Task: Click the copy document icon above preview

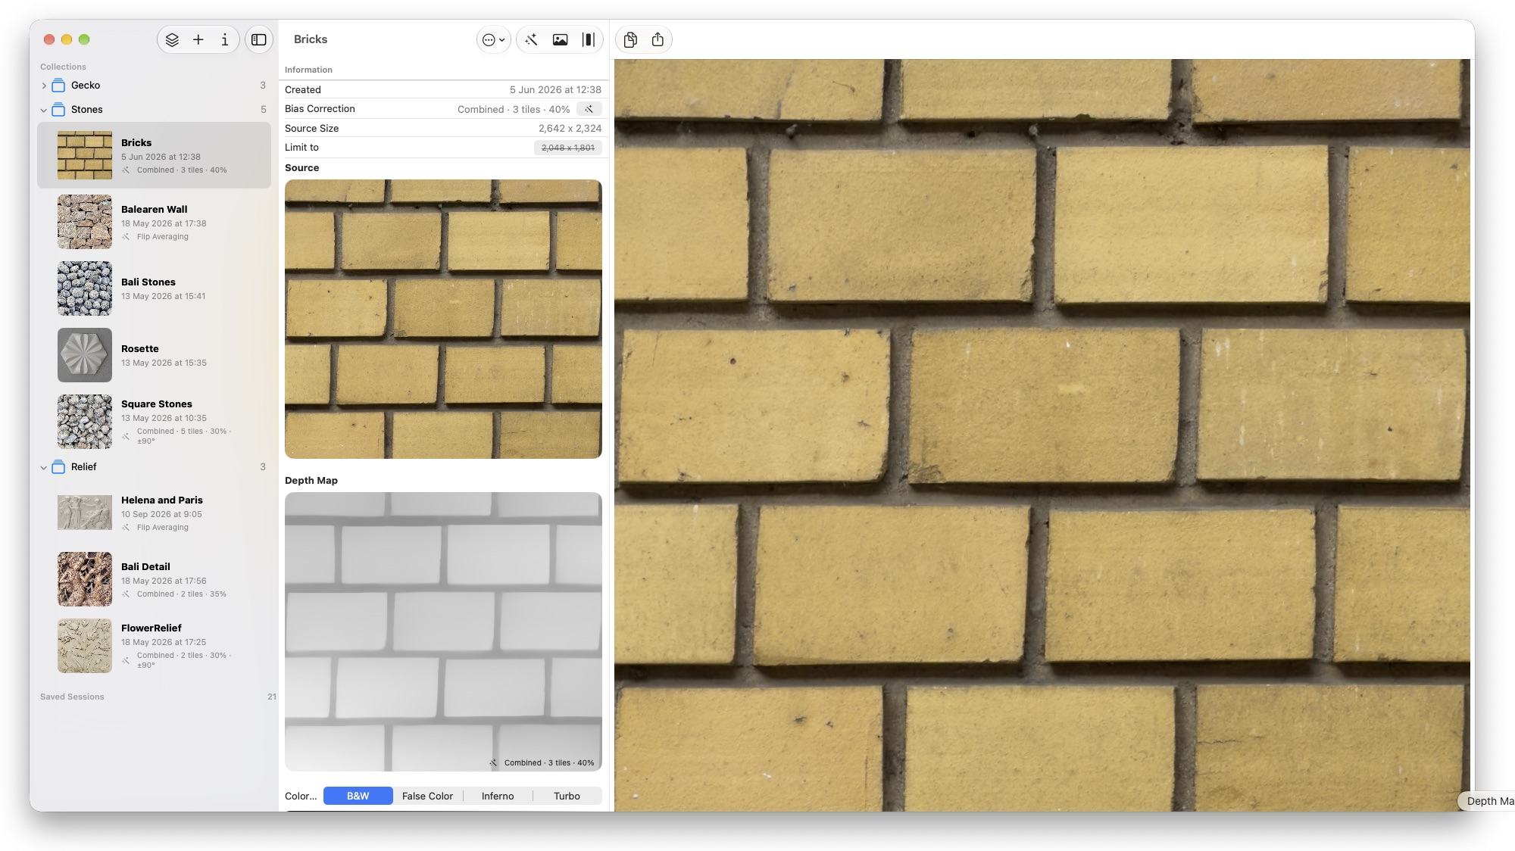Action: click(x=630, y=39)
